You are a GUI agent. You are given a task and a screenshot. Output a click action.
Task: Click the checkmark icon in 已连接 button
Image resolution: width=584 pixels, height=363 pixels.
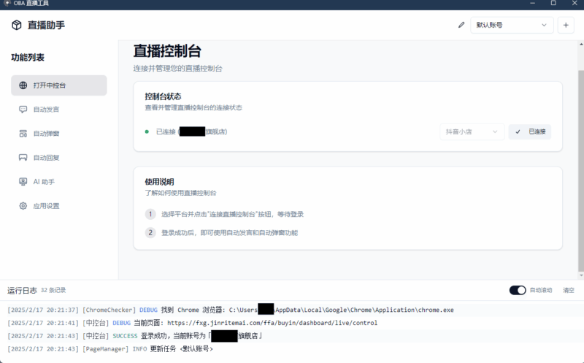(x=518, y=131)
